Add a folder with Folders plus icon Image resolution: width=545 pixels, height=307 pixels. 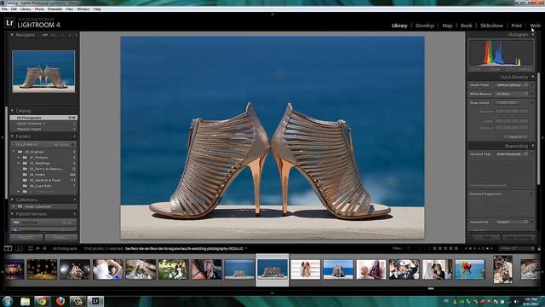coord(75,136)
